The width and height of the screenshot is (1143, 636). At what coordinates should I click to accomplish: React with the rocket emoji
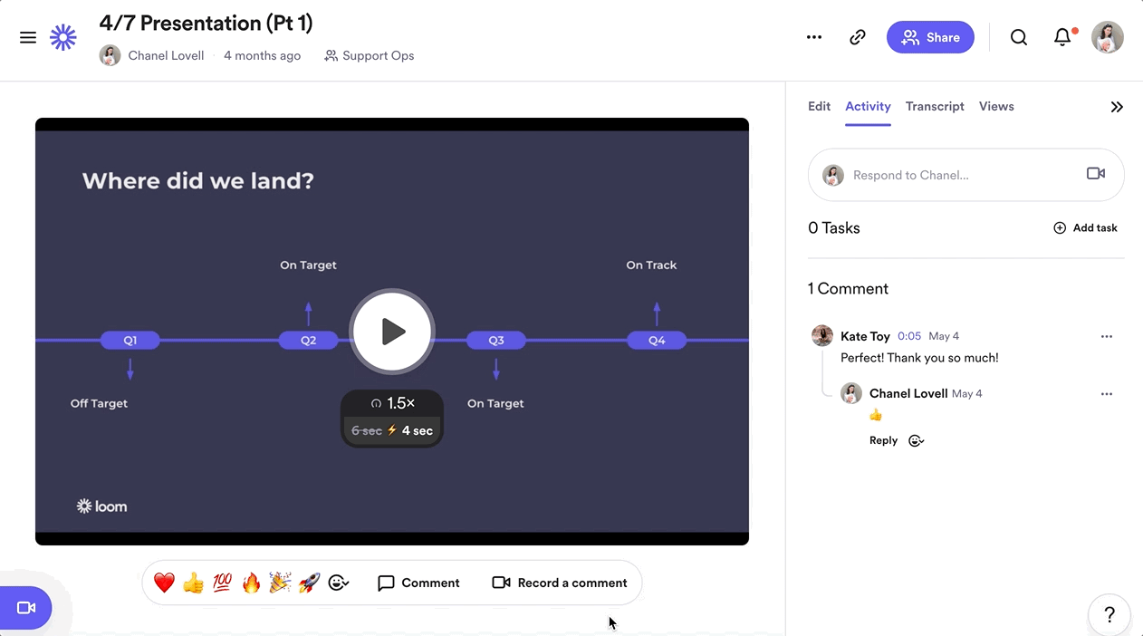309,583
